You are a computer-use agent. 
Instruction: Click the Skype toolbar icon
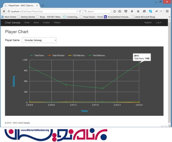(151, 11)
